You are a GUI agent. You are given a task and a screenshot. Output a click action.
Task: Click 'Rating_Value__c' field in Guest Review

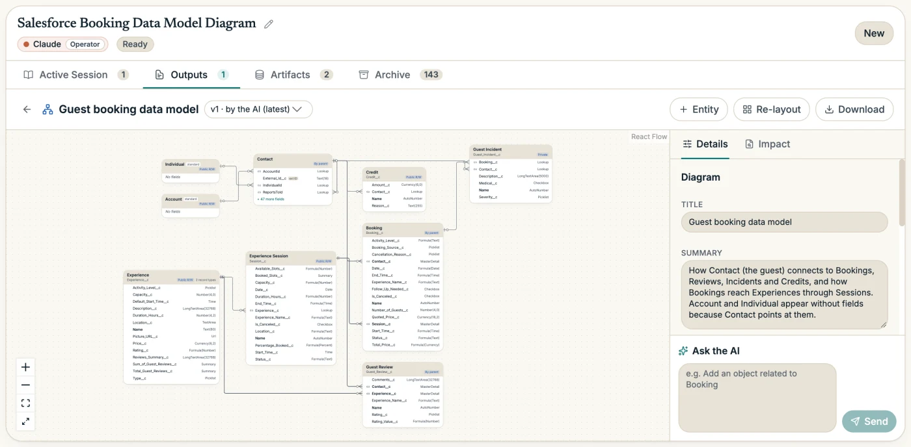403,422
